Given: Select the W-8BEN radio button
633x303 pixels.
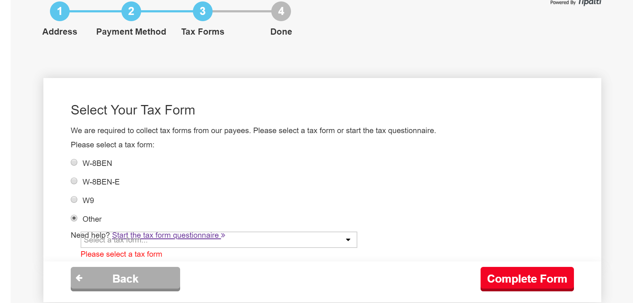Looking at the screenshot, I should (74, 163).
